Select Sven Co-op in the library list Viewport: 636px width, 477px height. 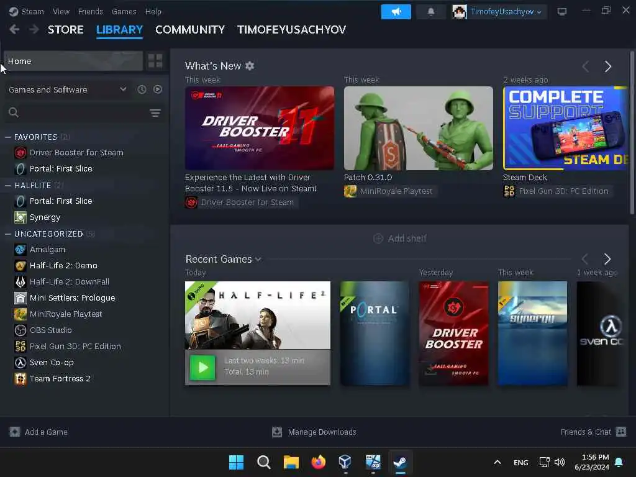point(52,362)
